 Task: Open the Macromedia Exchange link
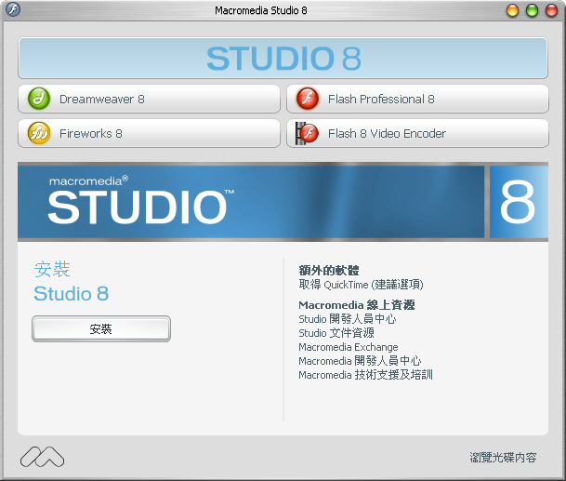[349, 347]
